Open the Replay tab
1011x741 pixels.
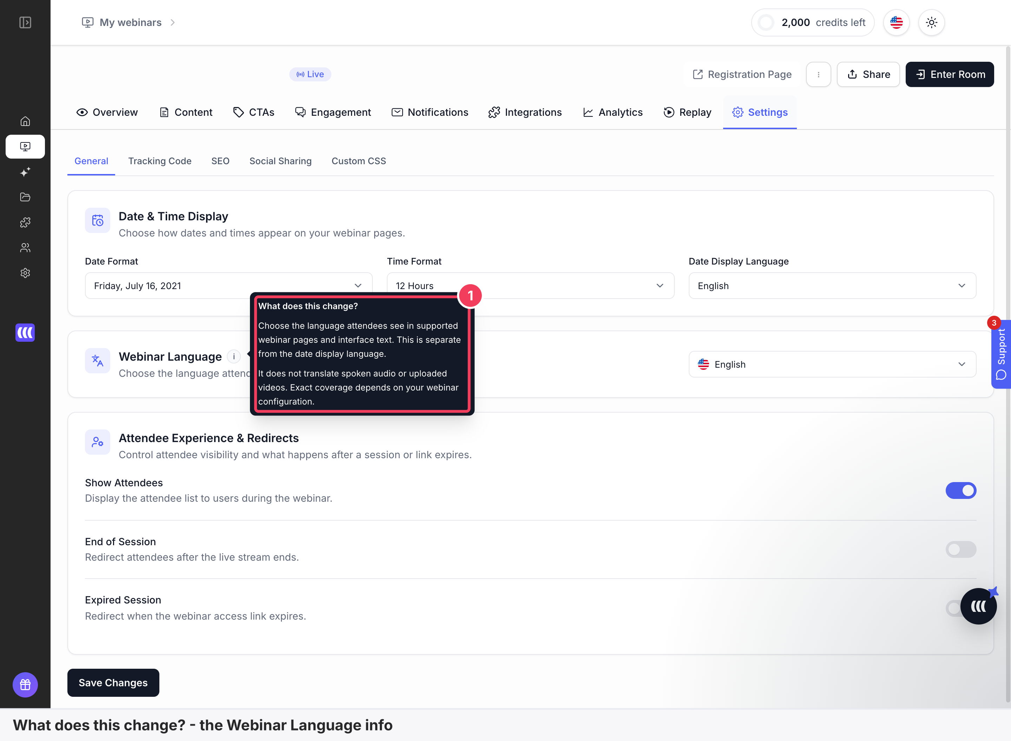(687, 112)
